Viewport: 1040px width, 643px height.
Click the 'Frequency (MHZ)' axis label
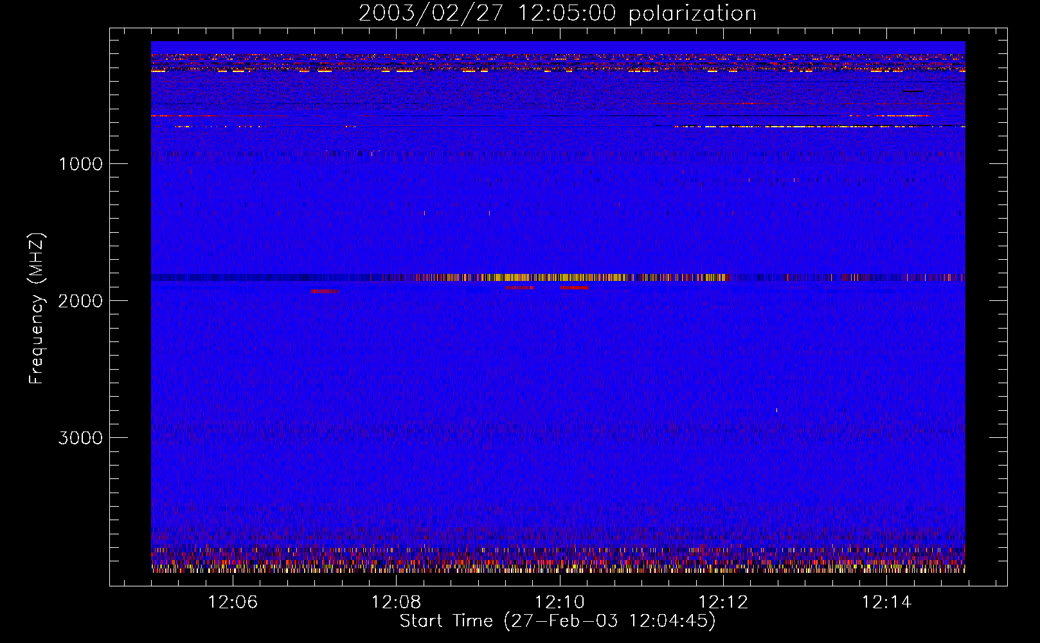(37, 309)
